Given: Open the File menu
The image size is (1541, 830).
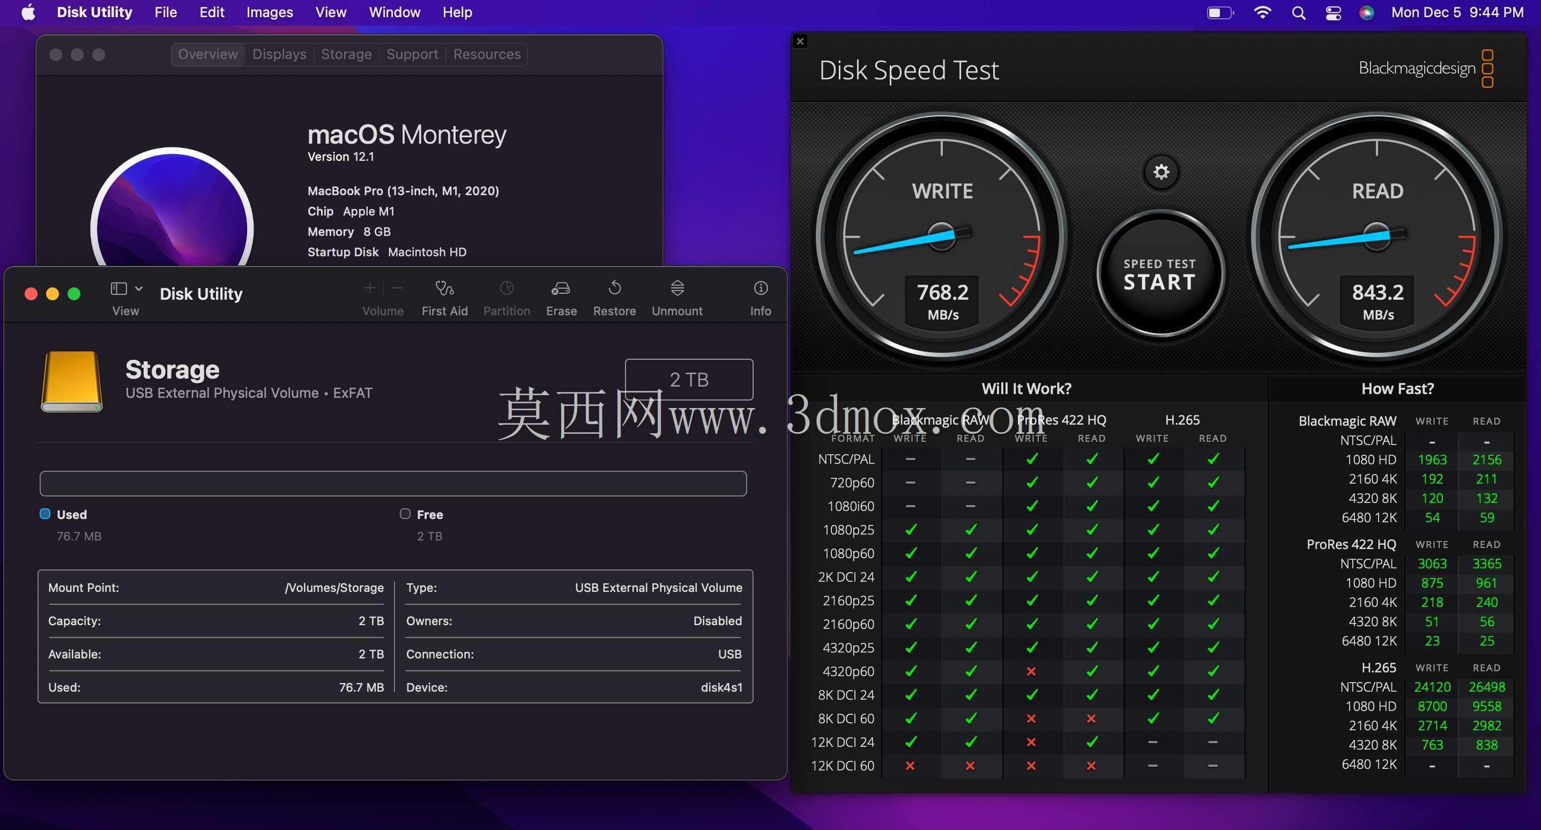Looking at the screenshot, I should (166, 12).
